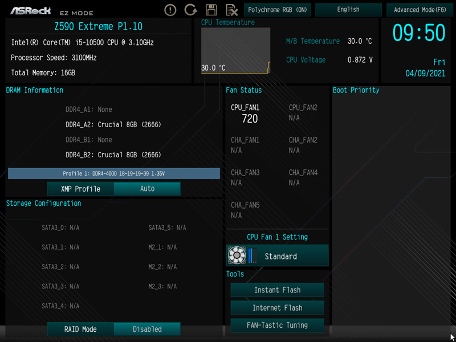Screen dimensions: 456x342
Task: Launch Internet Flash tool
Action: 278,308
